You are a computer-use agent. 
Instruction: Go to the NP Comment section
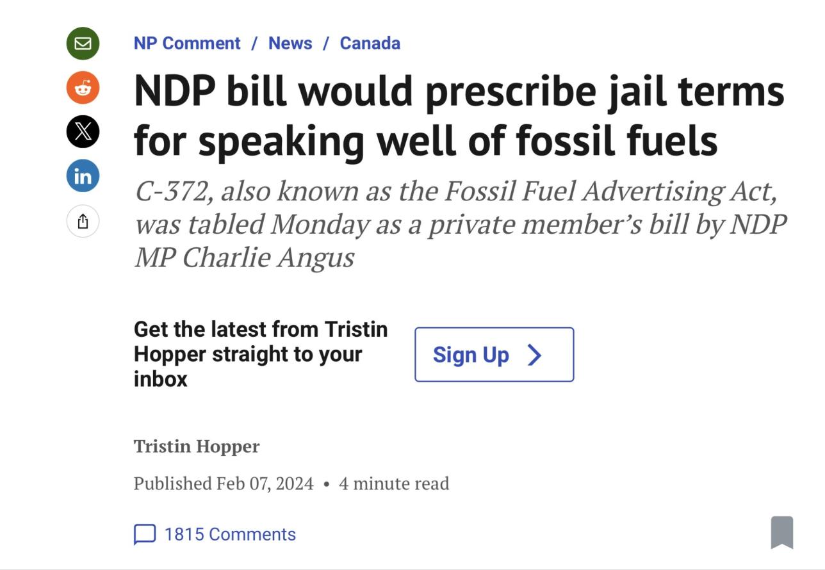187,44
